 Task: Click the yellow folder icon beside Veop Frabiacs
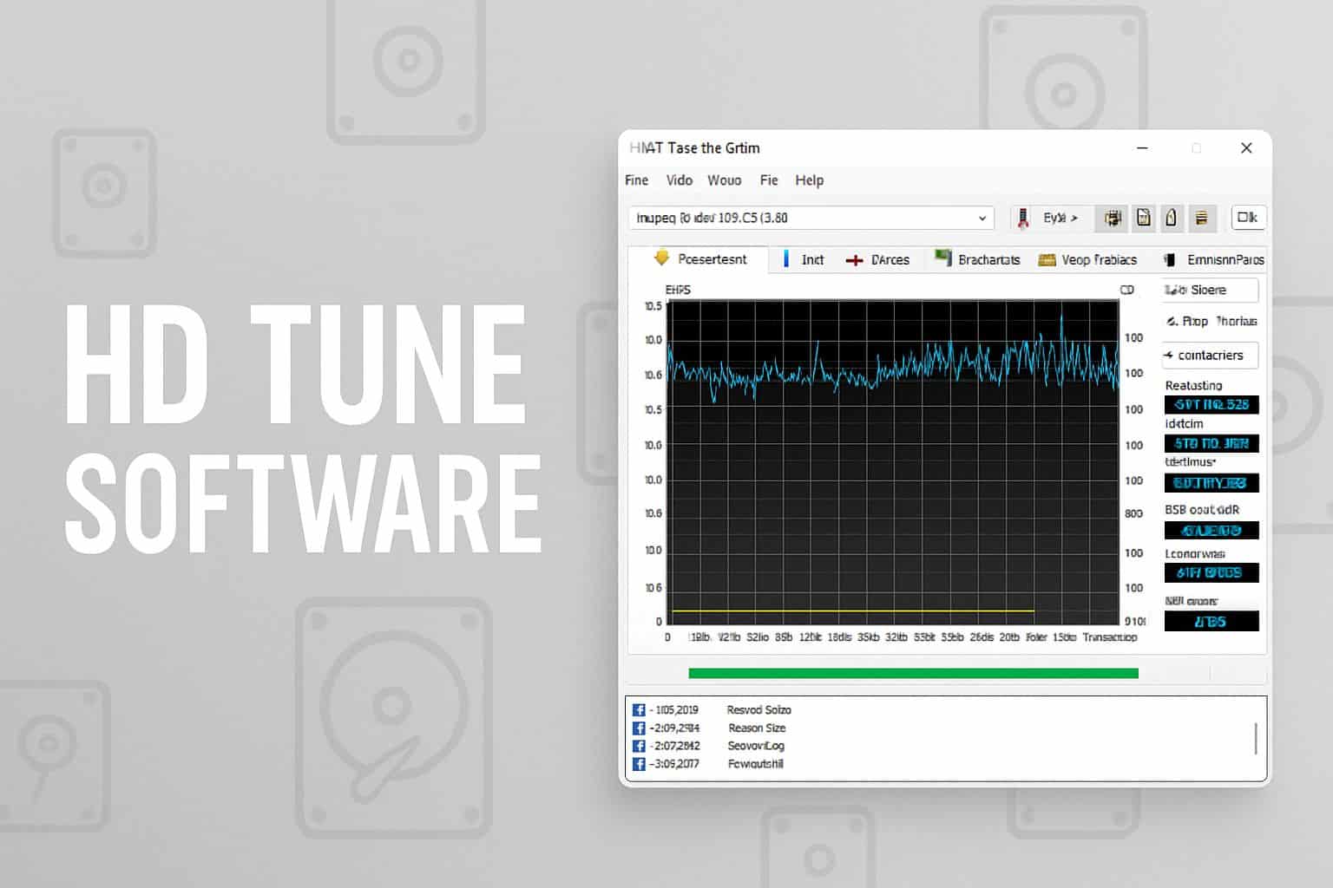[x=1047, y=259]
